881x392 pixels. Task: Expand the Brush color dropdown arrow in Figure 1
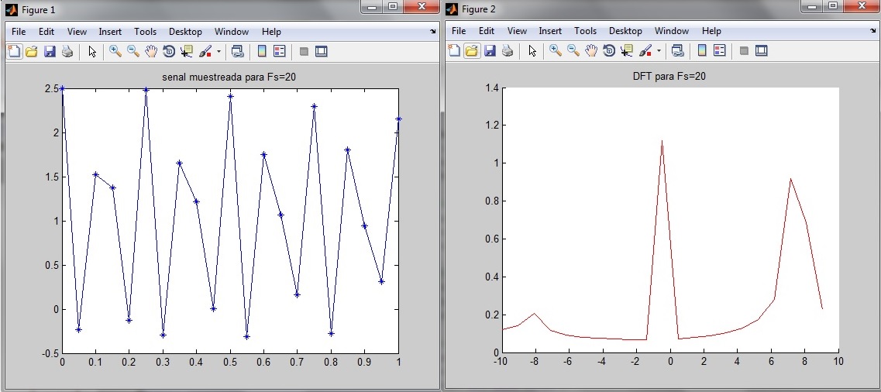point(219,52)
